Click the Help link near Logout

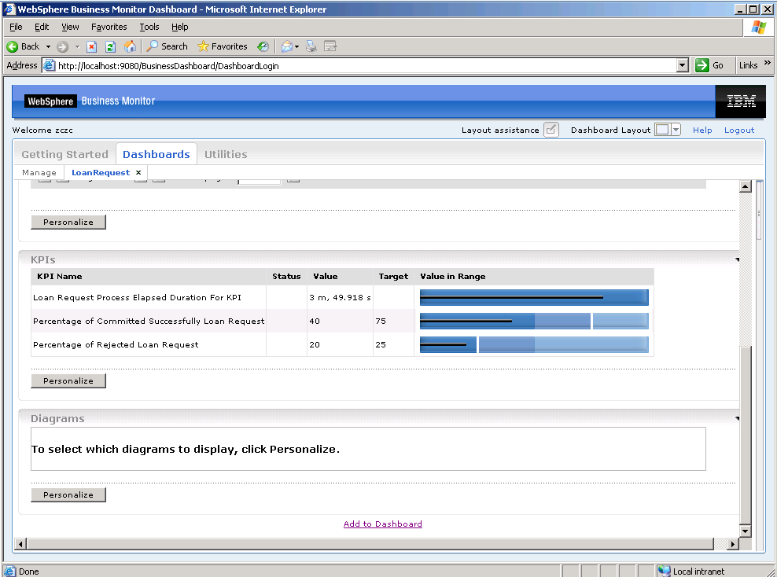(x=702, y=130)
